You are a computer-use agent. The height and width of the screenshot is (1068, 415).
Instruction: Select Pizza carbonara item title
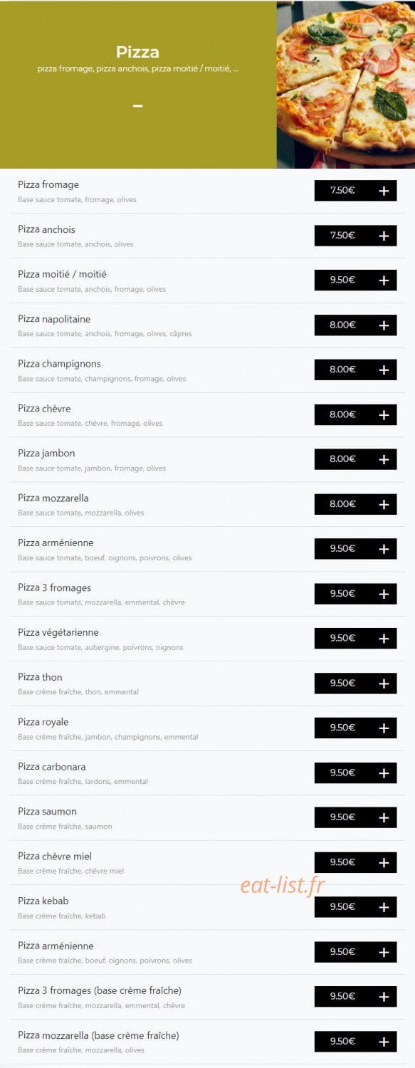point(52,767)
